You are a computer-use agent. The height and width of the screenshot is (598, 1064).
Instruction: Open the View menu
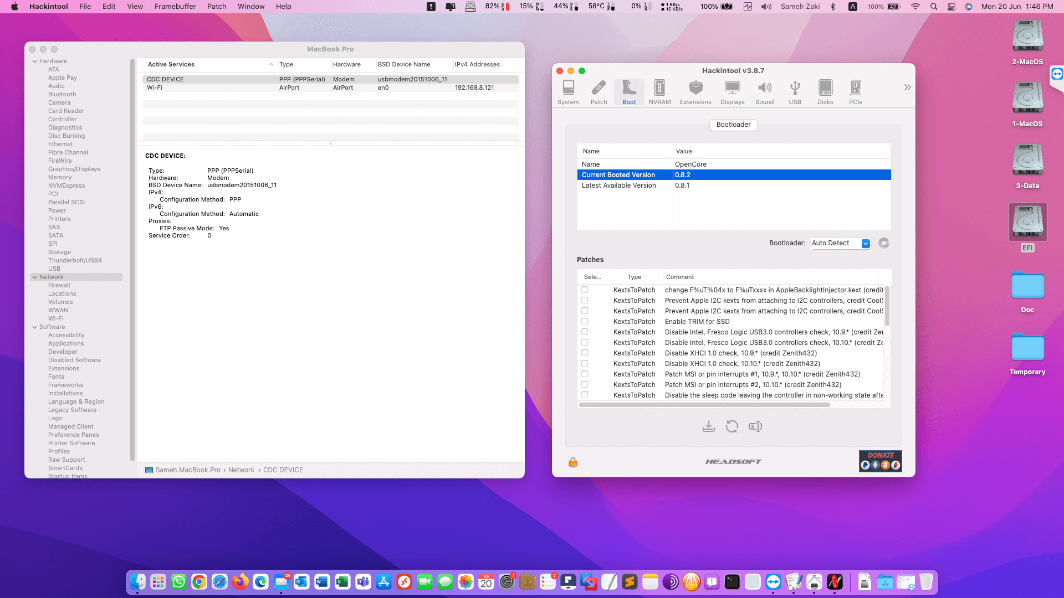coord(135,7)
